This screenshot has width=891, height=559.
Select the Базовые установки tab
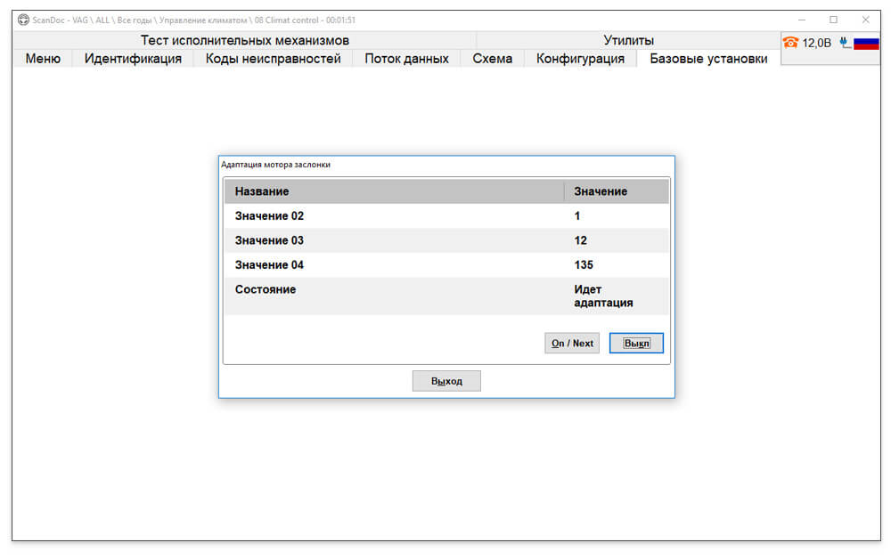tap(708, 59)
